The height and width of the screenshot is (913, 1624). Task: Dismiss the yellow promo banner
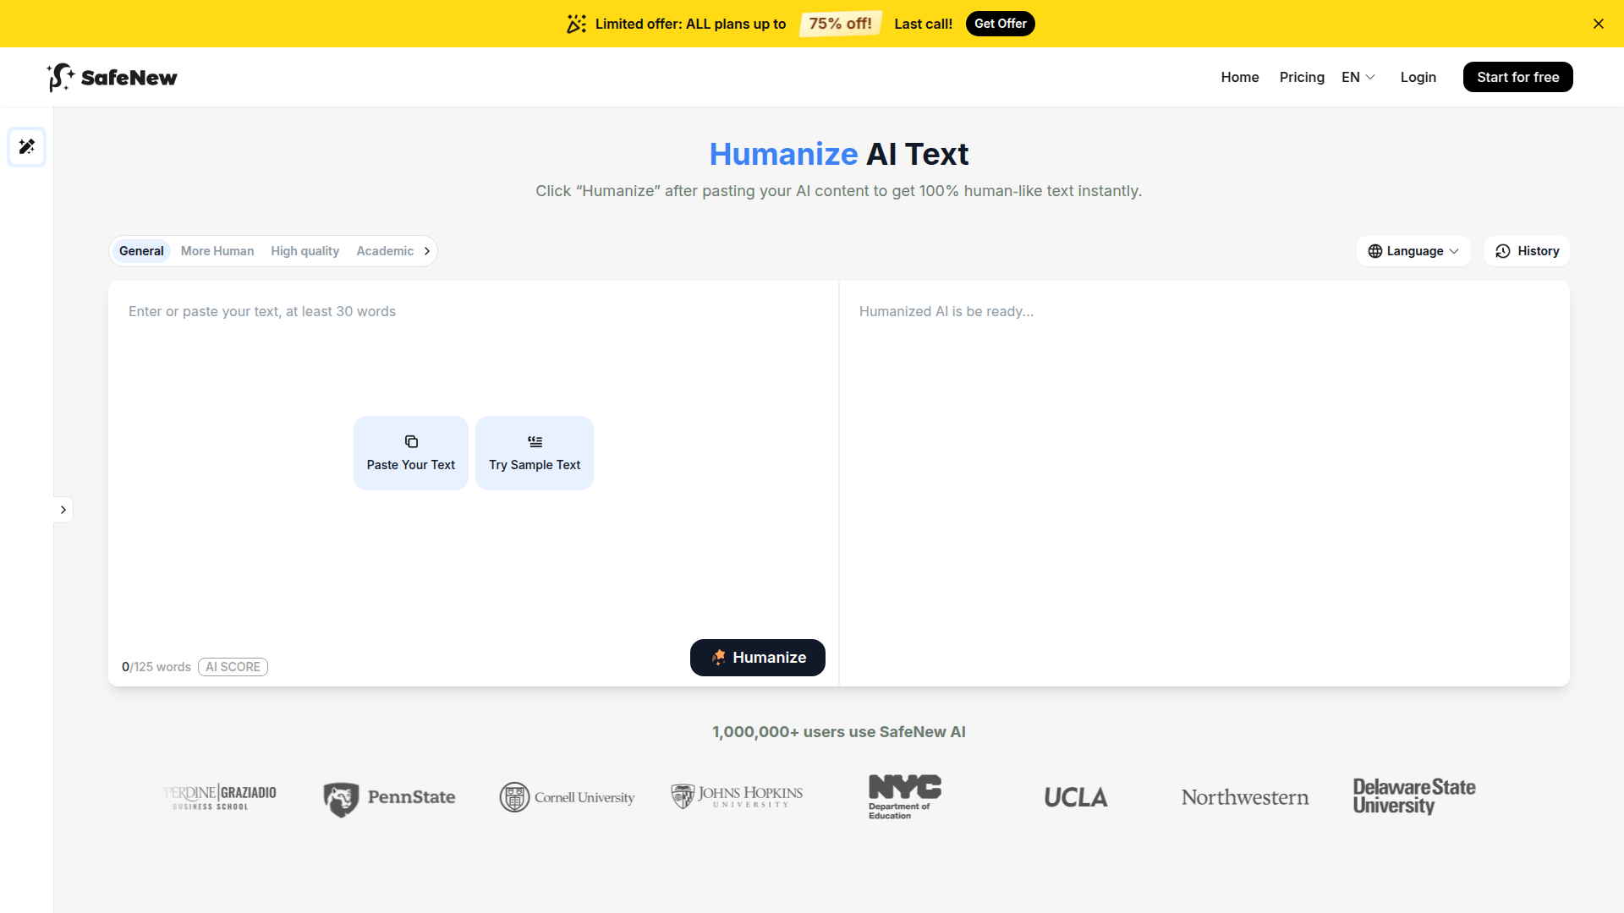tap(1598, 24)
